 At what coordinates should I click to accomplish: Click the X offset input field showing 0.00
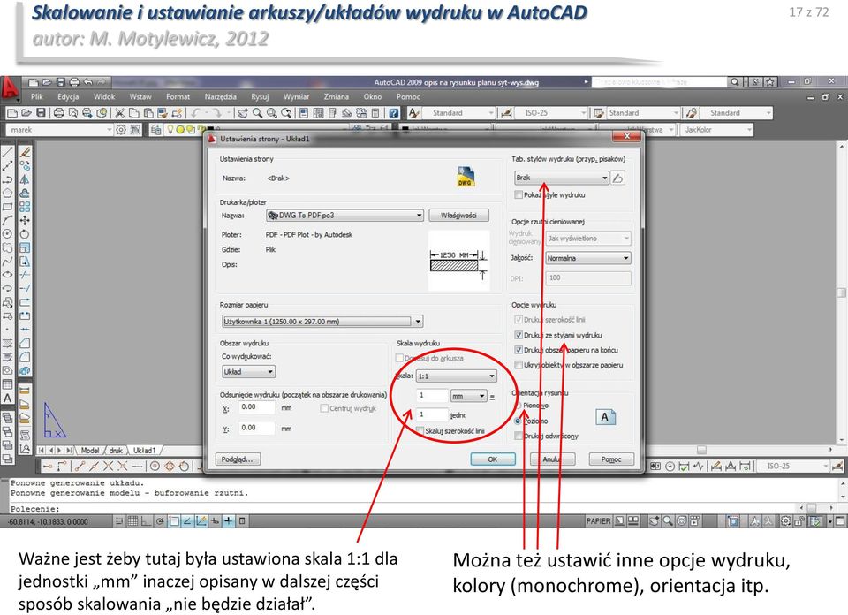coord(257,407)
